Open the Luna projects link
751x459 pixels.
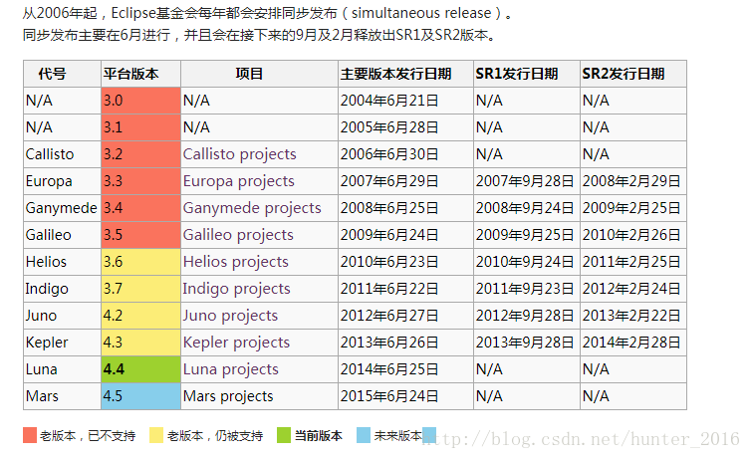click(x=231, y=369)
